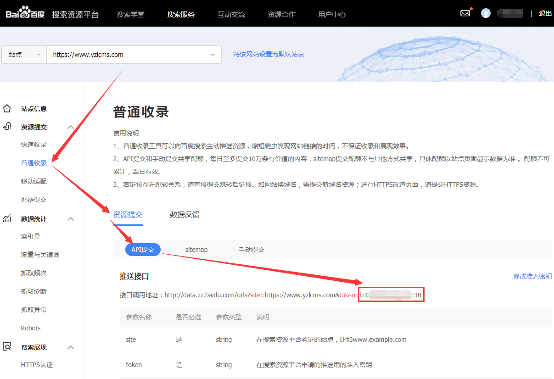Switch to the 资源提交 tab
554x379 pixels.
pos(128,215)
